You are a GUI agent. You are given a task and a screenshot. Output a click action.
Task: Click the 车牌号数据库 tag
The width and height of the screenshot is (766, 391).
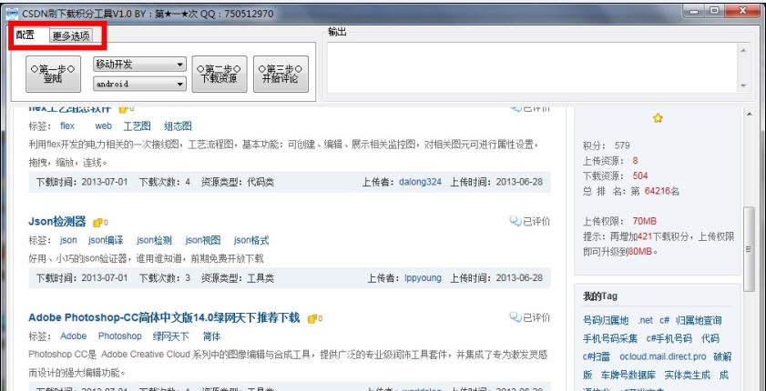(x=628, y=375)
